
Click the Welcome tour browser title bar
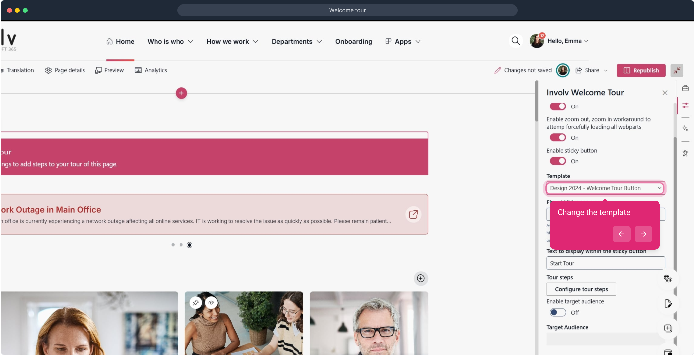click(347, 10)
